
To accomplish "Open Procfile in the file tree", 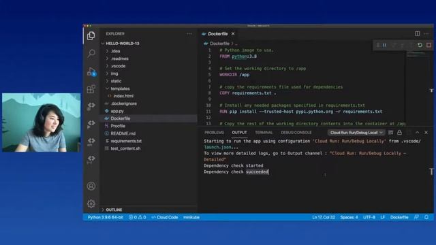I will point(118,126).
